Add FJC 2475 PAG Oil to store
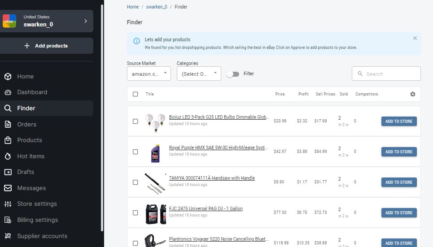Screen dimensions: 433x247 point(399,213)
